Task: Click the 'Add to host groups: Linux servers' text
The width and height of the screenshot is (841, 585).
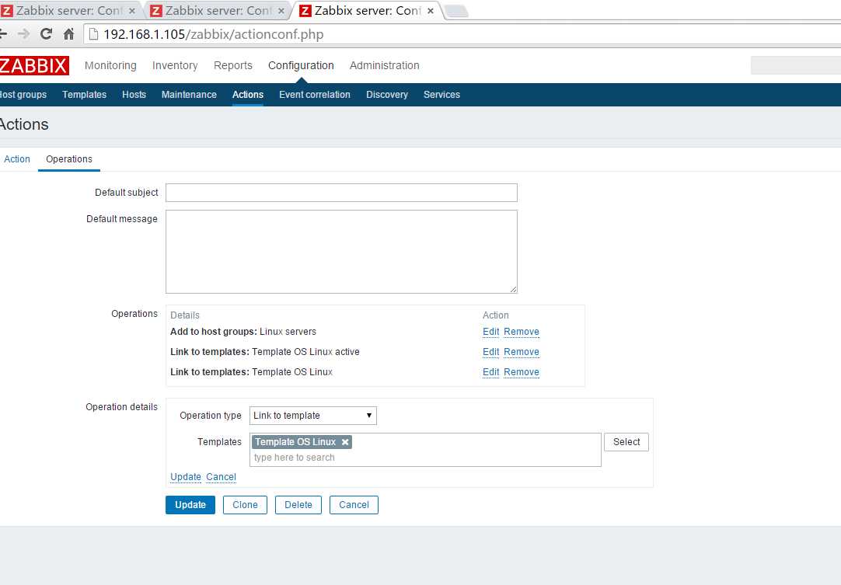Action: 243,332
